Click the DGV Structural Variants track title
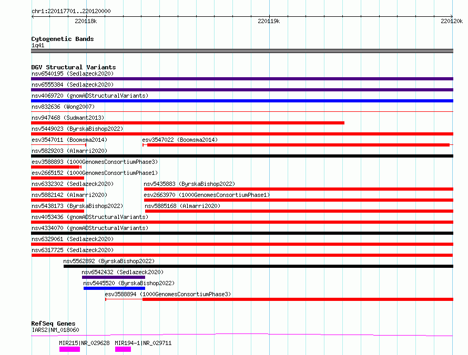468x355 pixels. [x=74, y=67]
